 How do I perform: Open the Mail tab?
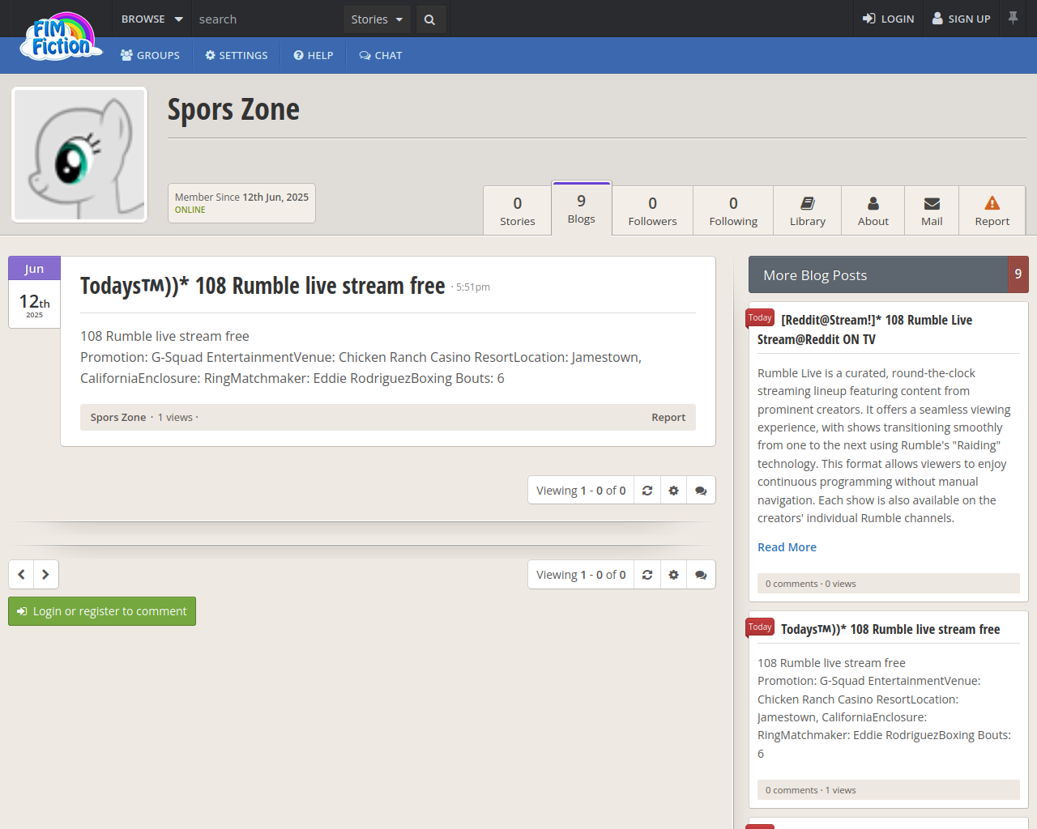point(932,210)
